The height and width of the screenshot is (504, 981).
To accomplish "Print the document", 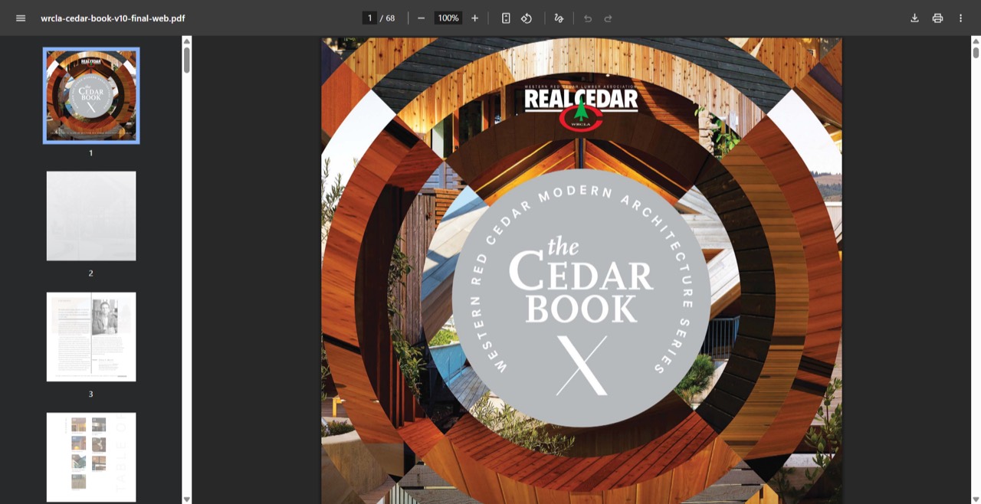I will (937, 18).
